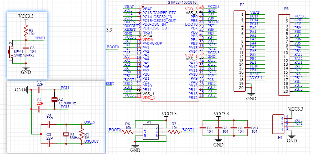Select the P1 six-pin boot header

click(x=151, y=132)
